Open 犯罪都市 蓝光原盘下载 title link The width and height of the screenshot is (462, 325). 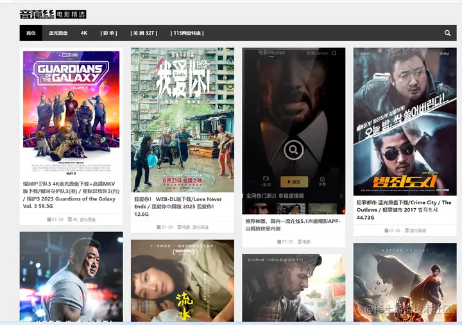coord(404,210)
